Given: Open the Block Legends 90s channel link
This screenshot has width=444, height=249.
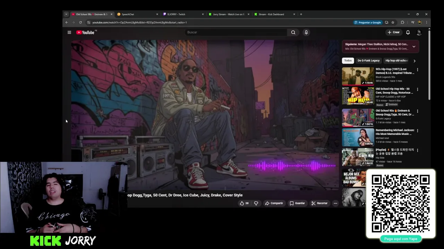Looking at the screenshot, I should pos(385,77).
